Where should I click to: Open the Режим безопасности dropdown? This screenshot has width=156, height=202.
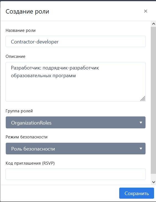(x=76, y=149)
